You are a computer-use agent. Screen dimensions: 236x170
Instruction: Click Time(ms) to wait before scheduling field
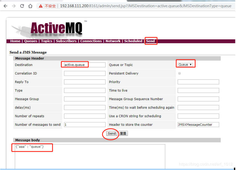198,108
